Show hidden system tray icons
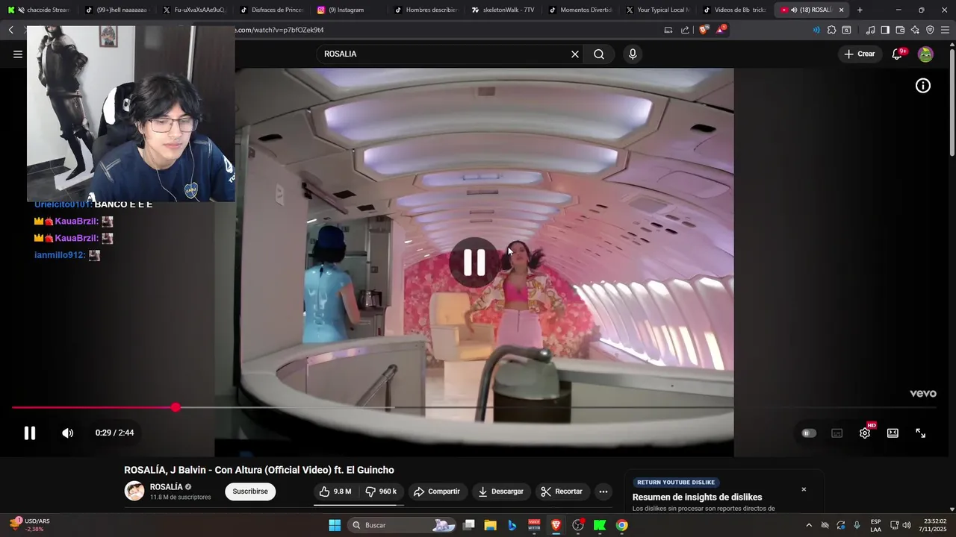The width and height of the screenshot is (956, 537). coord(809,525)
